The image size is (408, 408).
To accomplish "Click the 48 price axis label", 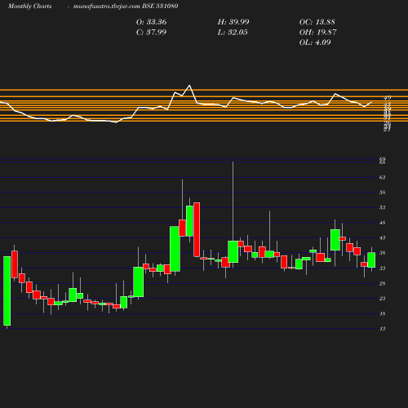I will point(383,223).
